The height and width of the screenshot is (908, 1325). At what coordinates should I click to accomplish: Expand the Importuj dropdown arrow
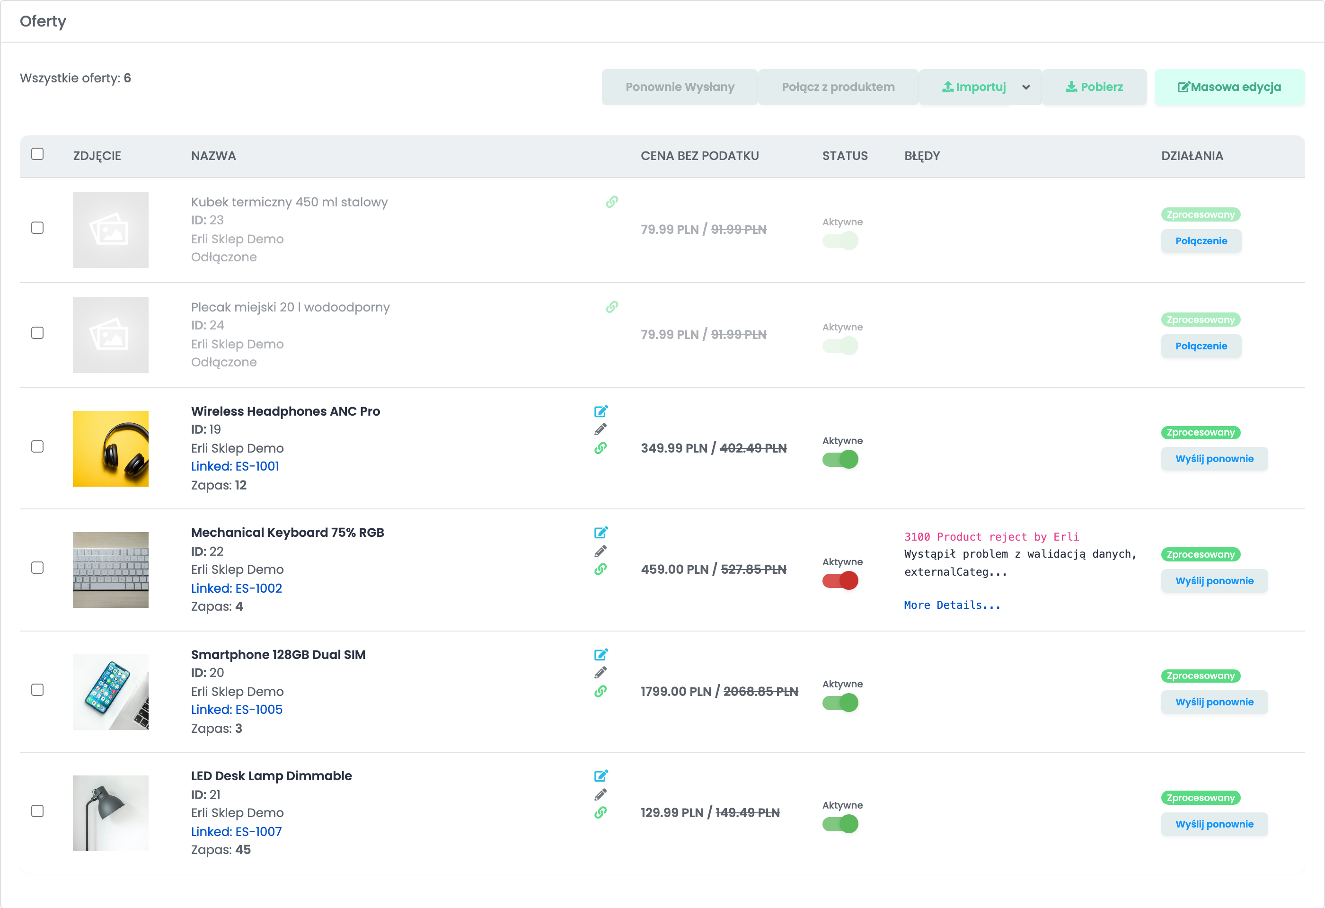pyautogui.click(x=1026, y=87)
